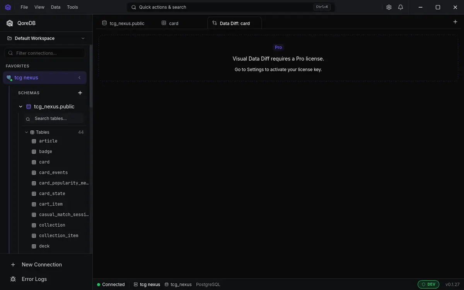Minimize the QoreDB window
The width and height of the screenshot is (464, 290).
(420, 7)
